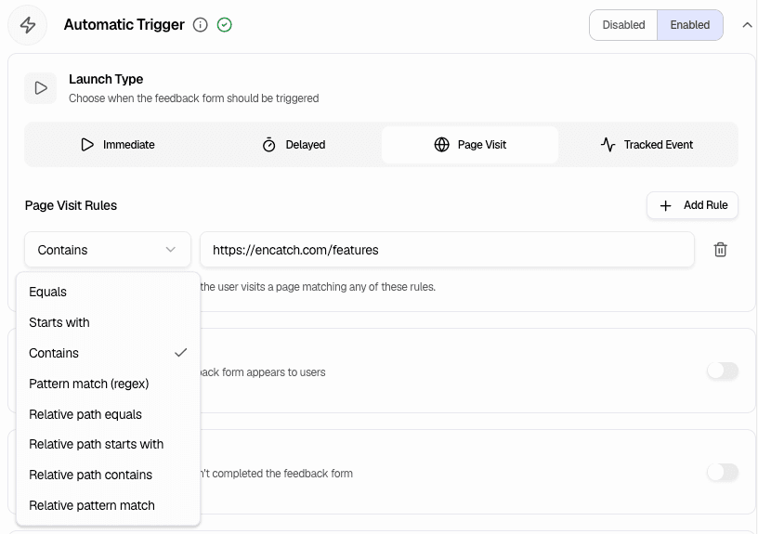
Task: Choose Relative pattern match option
Action: 109,505
